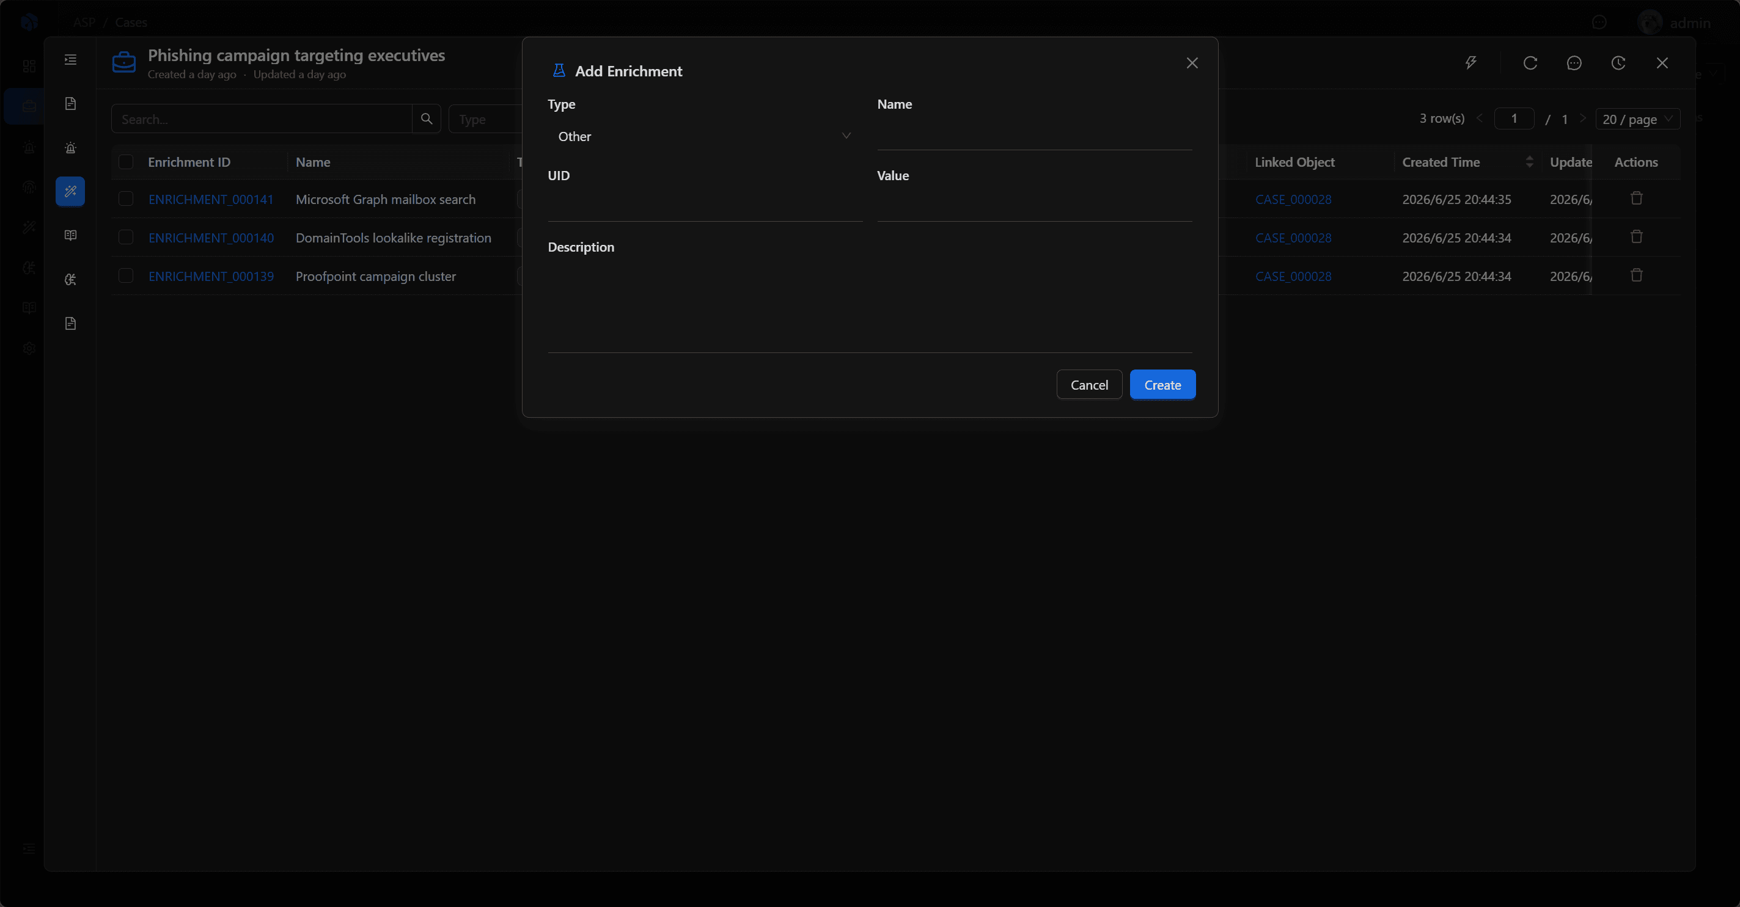
Task: Select checkbox for Microsoft Graph mailbox search row
Action: point(126,199)
